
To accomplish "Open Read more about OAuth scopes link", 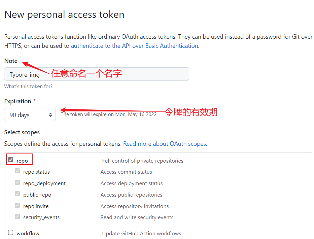I will coord(165,144).
